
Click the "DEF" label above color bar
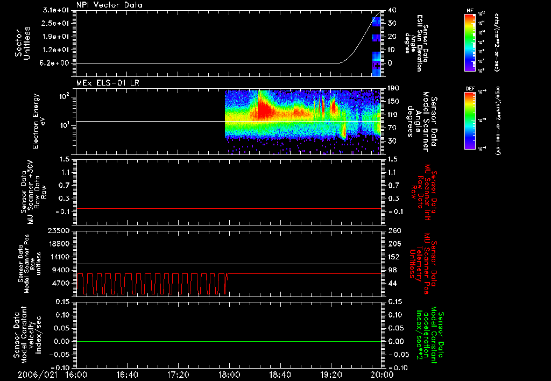click(470, 89)
